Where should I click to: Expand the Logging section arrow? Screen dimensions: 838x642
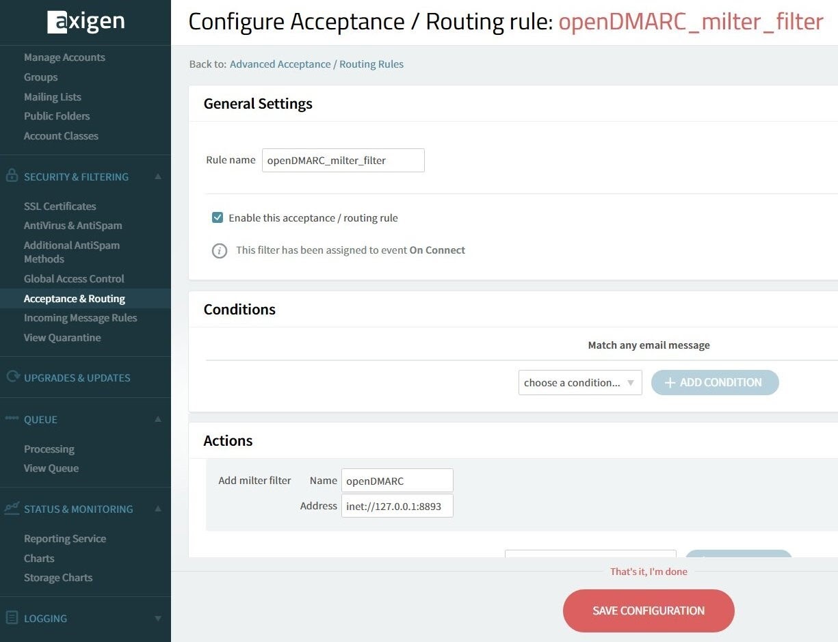[x=158, y=619]
